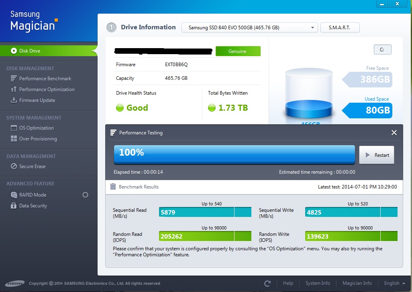Click the green Drive Health Status indicator
The width and height of the screenshot is (412, 292).
click(x=120, y=107)
